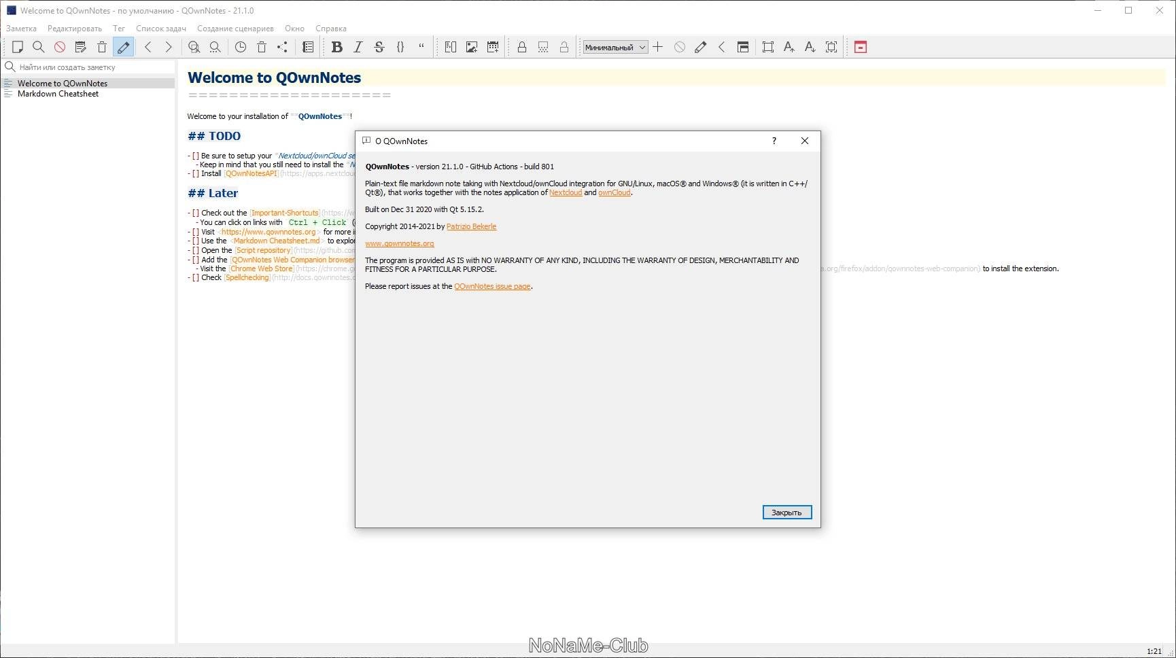Click the chevron left of panels icon
Screen dimensions: 1176x658
[721, 47]
